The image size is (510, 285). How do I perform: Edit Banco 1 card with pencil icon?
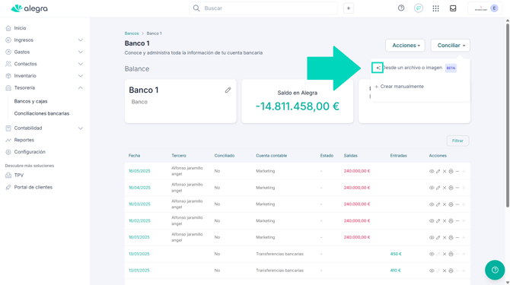coord(228,90)
